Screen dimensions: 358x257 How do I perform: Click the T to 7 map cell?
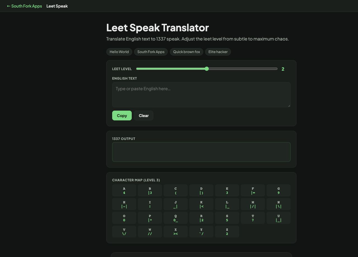click(x=253, y=218)
